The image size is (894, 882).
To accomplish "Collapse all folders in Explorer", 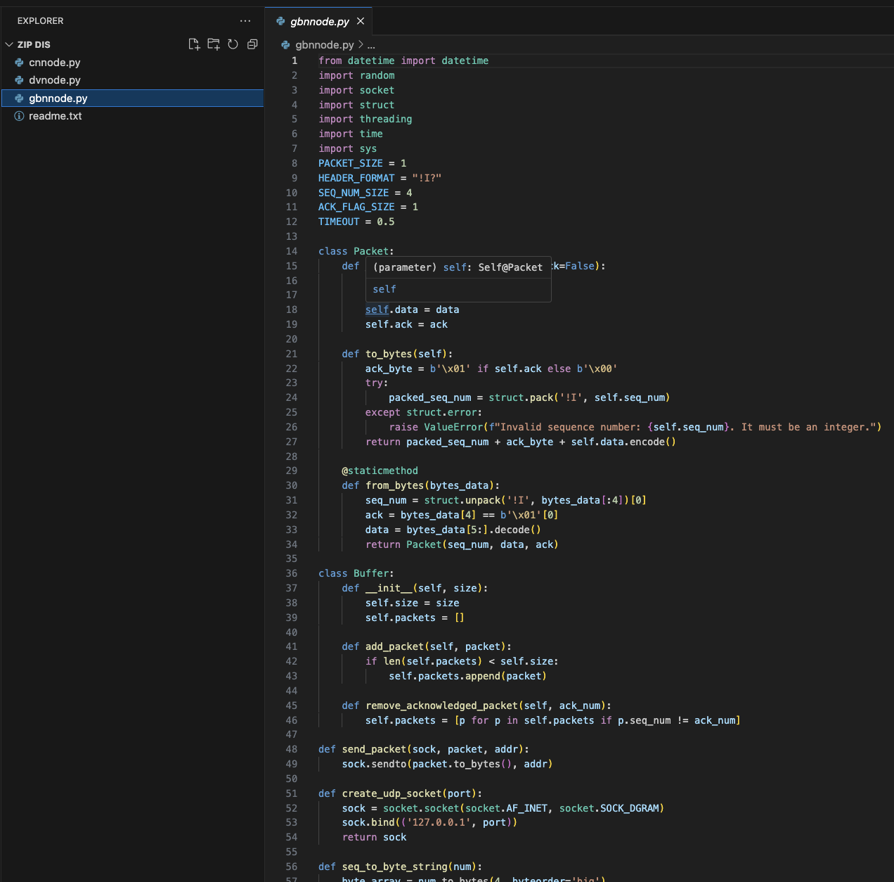I will click(252, 44).
